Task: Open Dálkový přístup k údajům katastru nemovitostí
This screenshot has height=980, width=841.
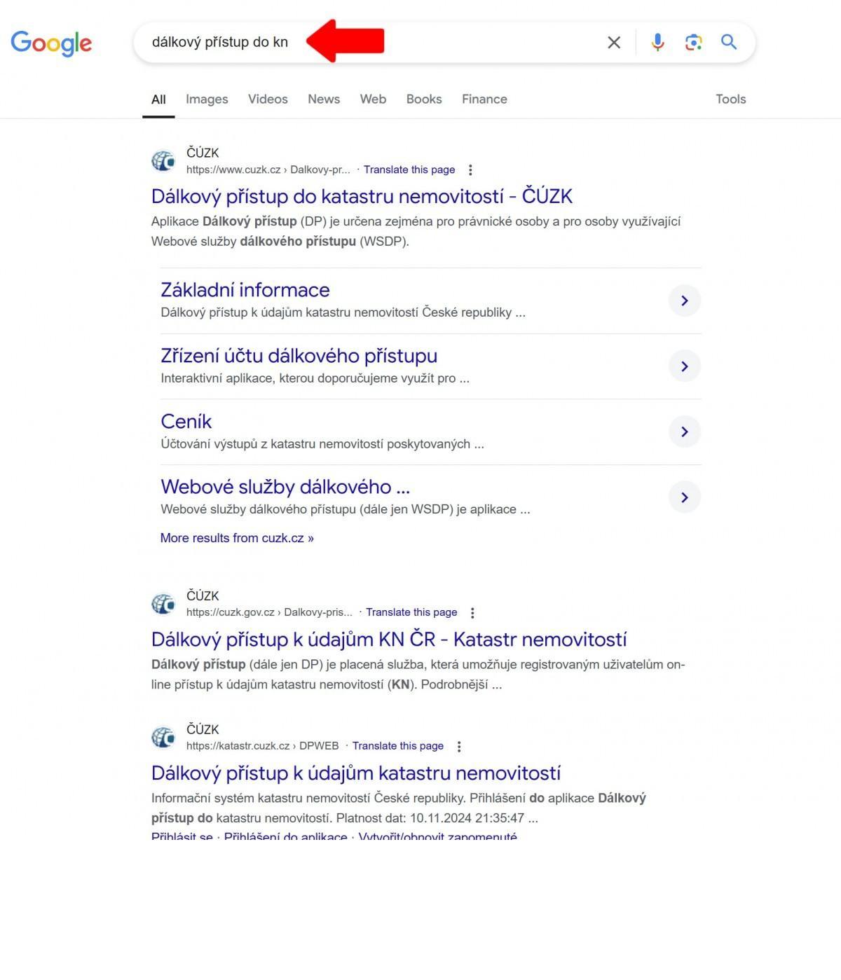Action: (356, 773)
